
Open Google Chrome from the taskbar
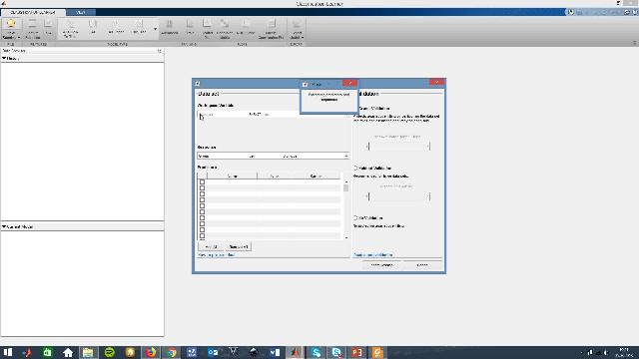[172, 352]
